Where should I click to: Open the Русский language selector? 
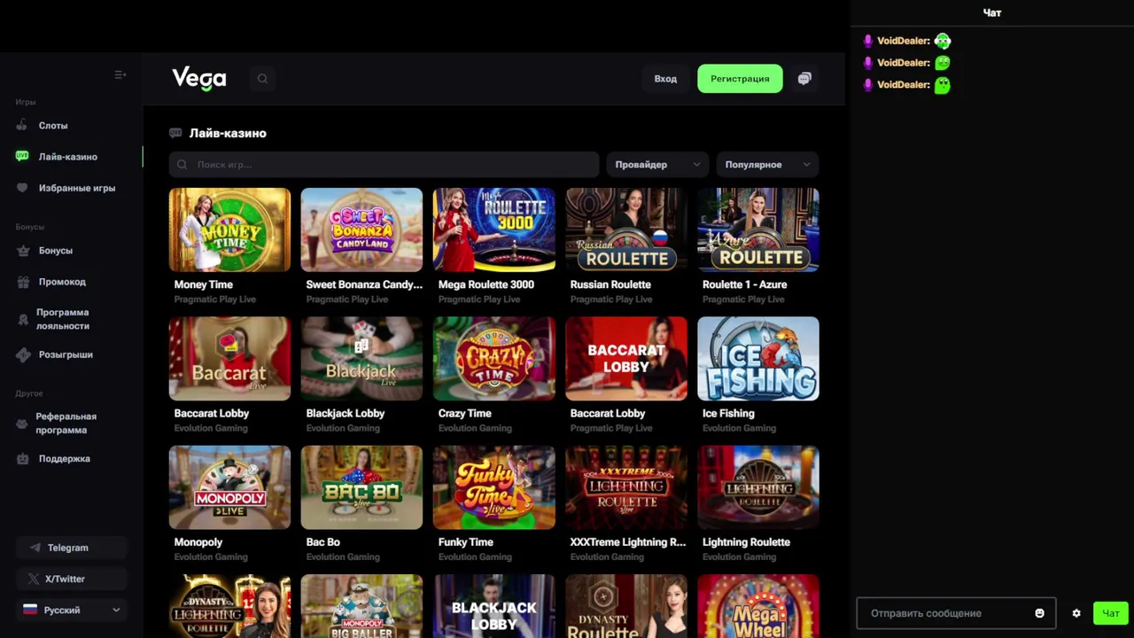71,610
